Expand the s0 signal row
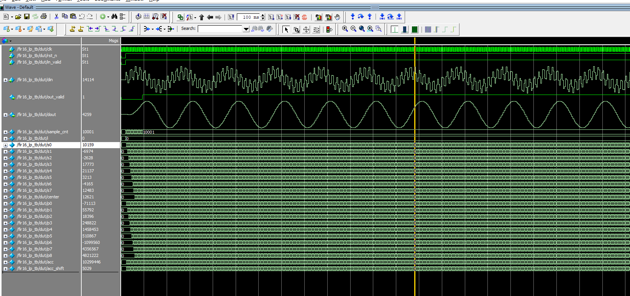630x296 pixels. tap(5, 145)
